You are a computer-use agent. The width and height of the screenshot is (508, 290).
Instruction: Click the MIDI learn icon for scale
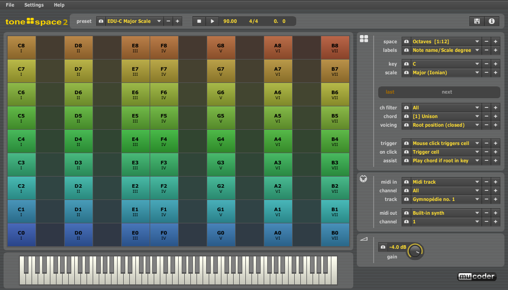click(406, 72)
